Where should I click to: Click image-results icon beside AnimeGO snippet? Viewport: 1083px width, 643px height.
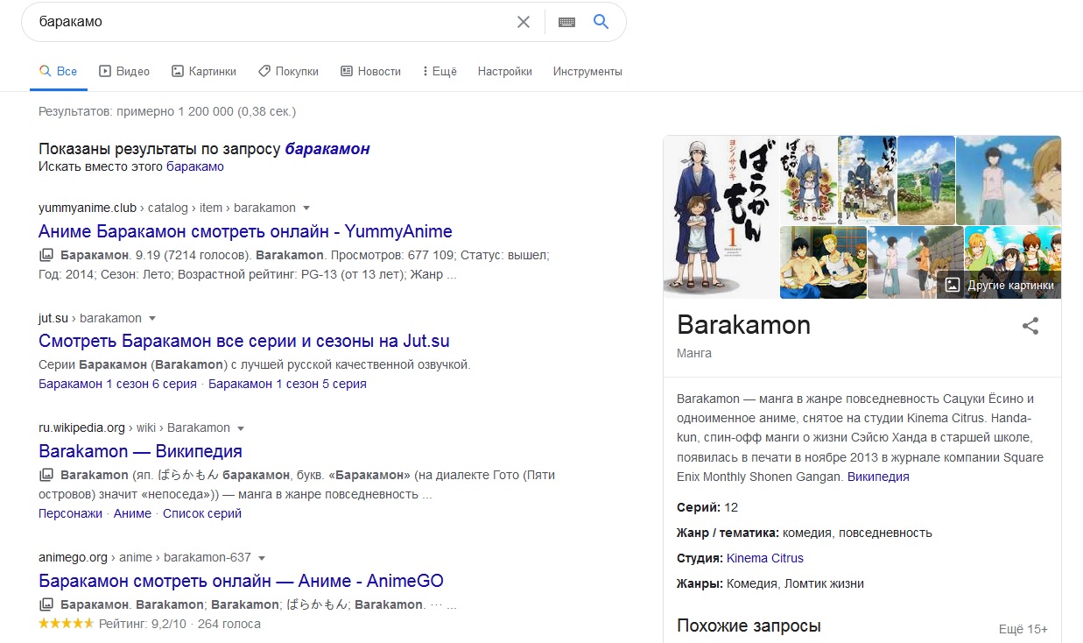point(46,604)
